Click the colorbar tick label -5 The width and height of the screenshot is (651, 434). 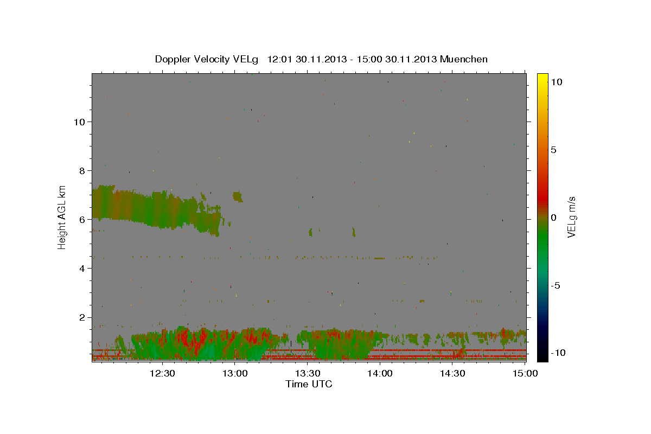556,285
